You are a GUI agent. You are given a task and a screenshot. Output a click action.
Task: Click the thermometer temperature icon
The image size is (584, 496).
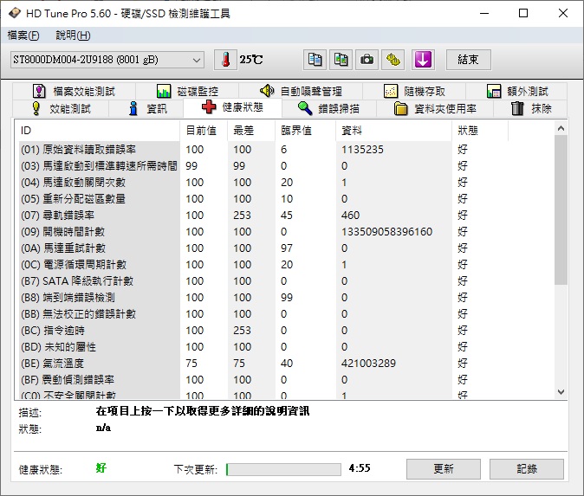click(x=225, y=60)
